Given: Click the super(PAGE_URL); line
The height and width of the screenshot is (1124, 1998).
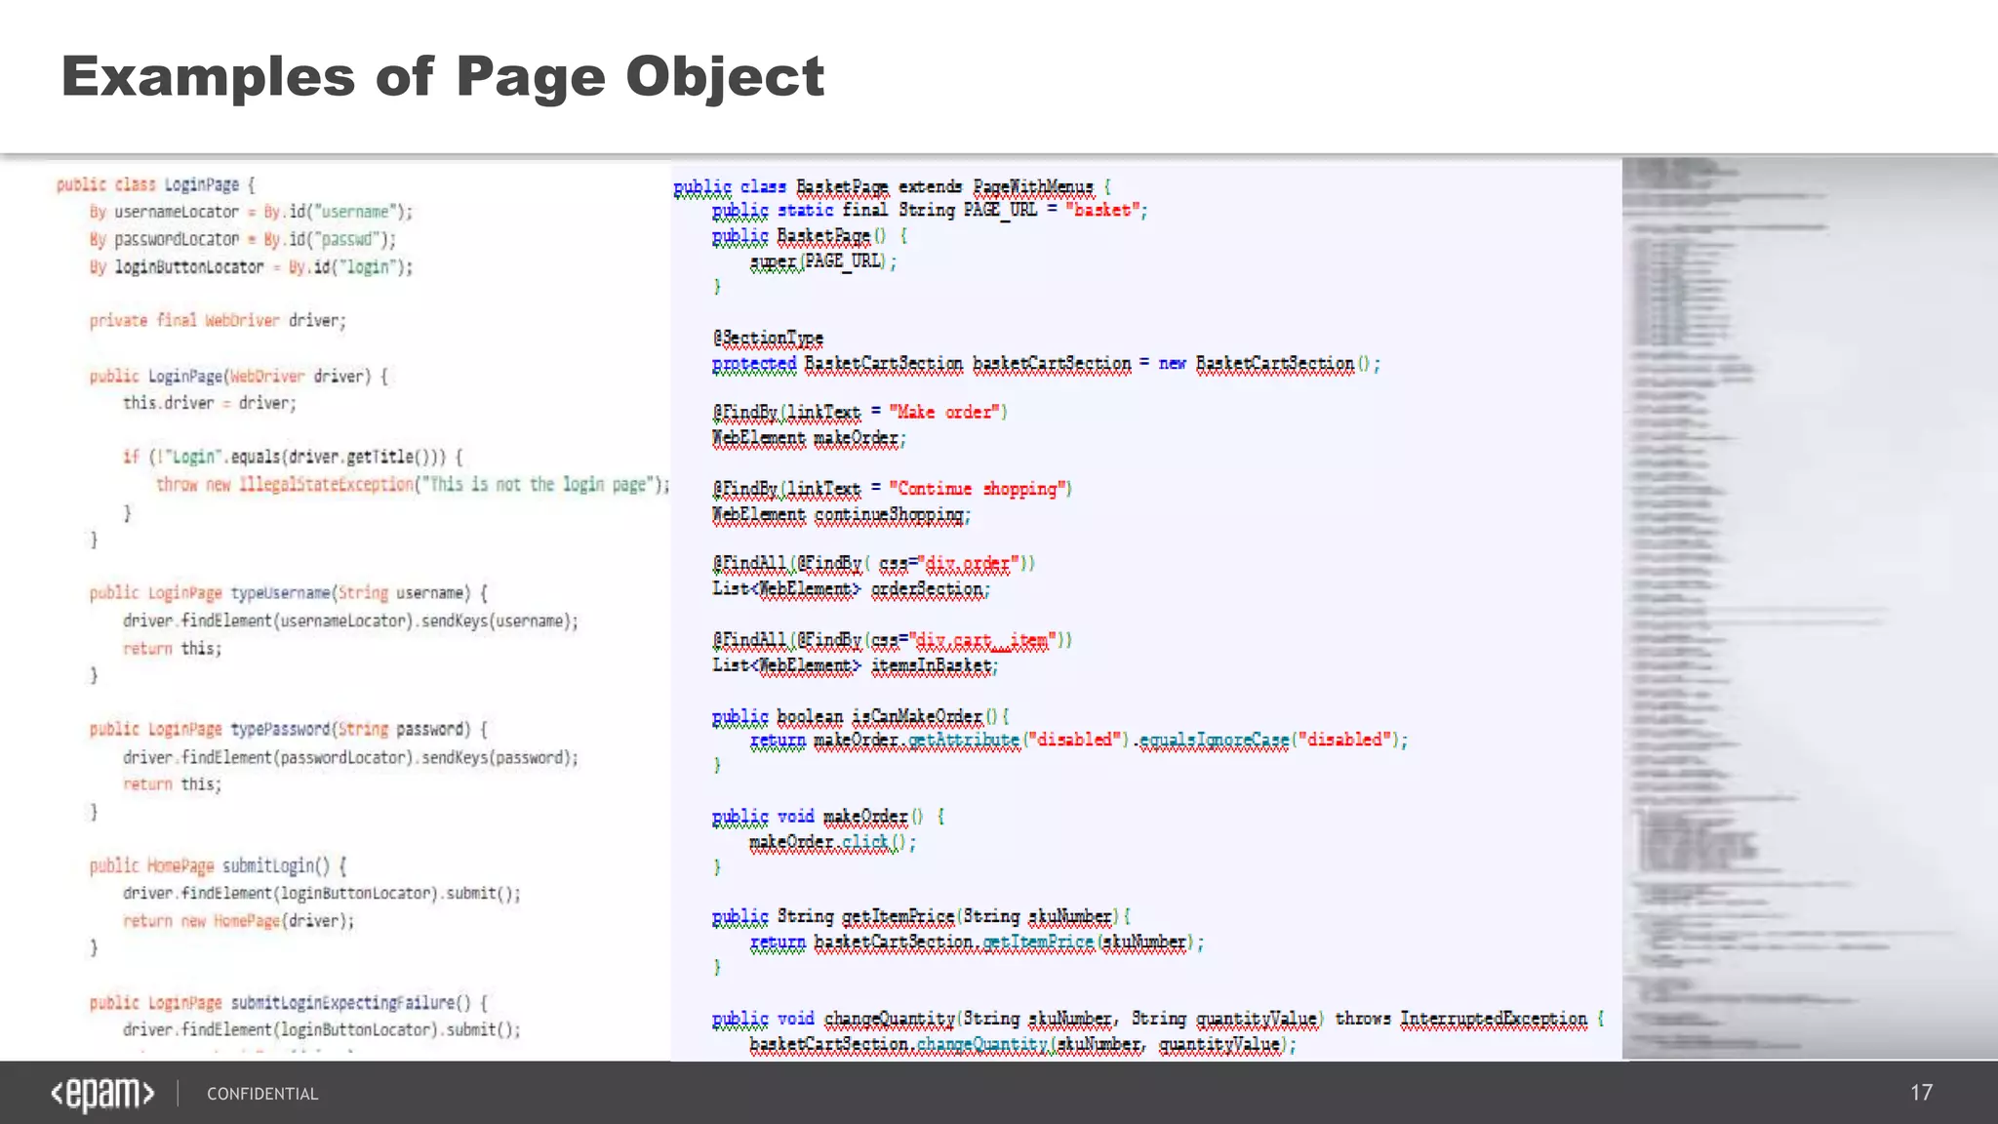Looking at the screenshot, I should (823, 261).
